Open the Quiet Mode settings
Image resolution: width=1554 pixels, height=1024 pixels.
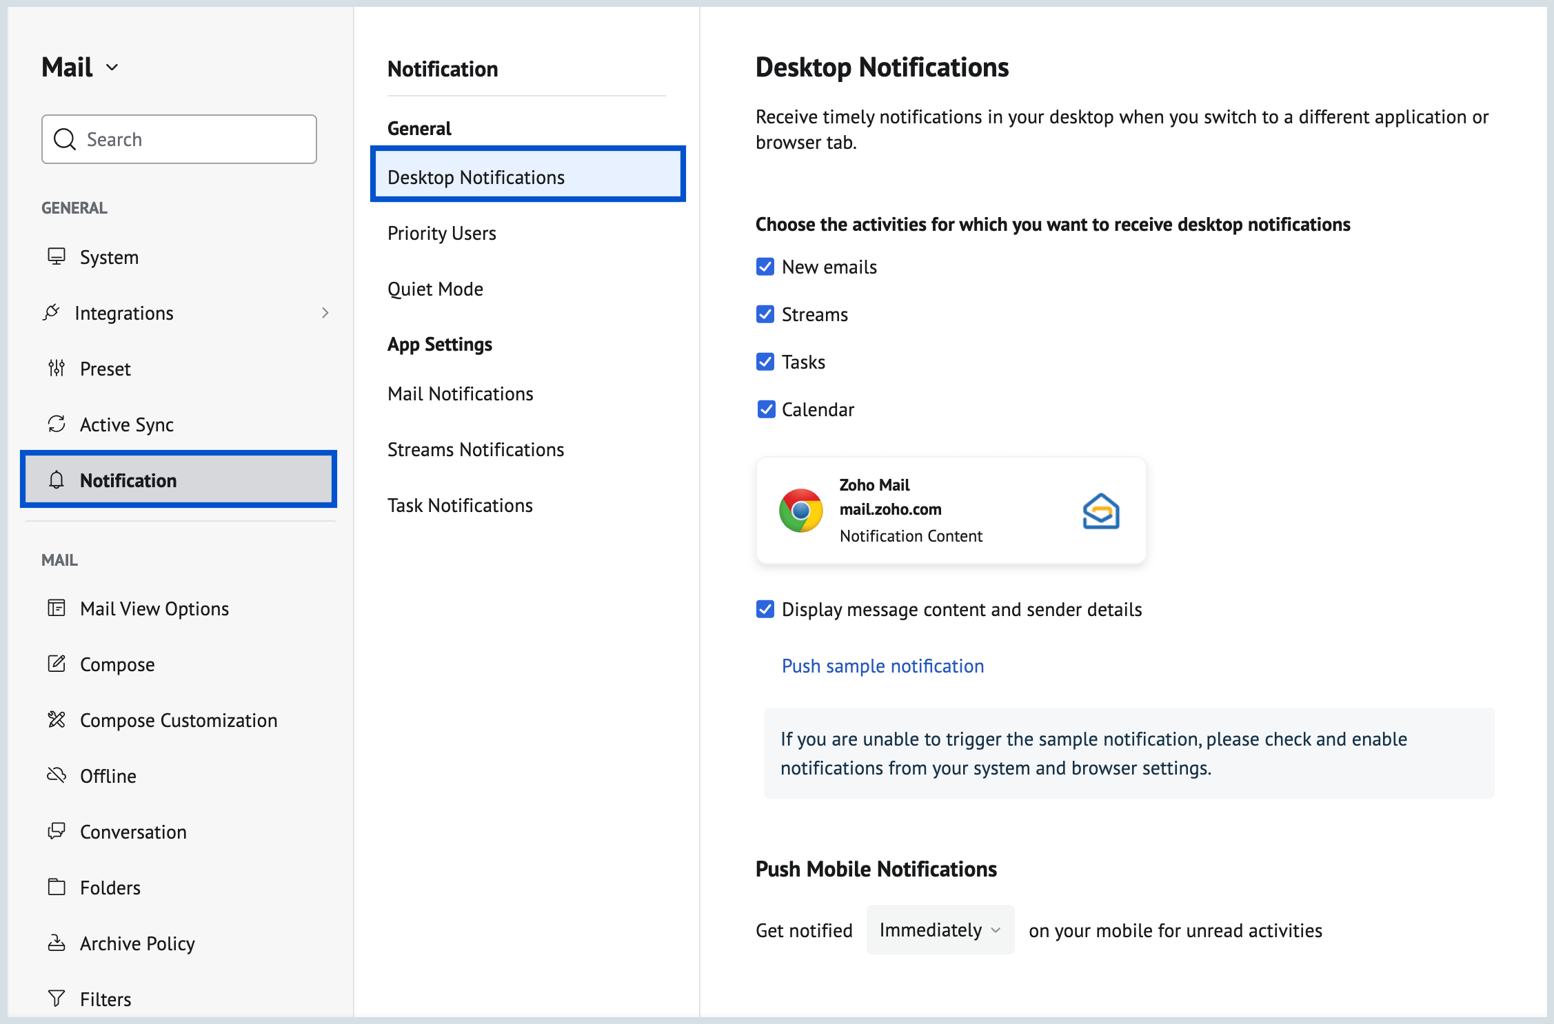pos(435,289)
